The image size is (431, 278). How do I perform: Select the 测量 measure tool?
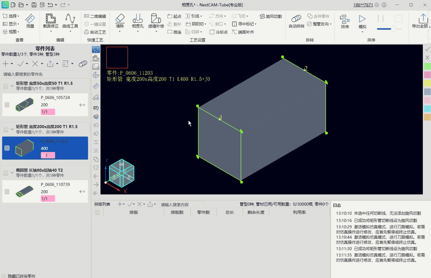pyautogui.click(x=30, y=21)
